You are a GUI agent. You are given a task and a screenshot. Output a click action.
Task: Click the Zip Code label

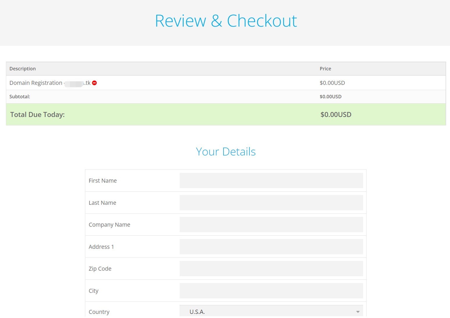click(x=100, y=269)
